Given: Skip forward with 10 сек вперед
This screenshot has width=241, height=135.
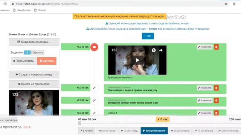Looking at the screenshot, I should (x=180, y=131).
